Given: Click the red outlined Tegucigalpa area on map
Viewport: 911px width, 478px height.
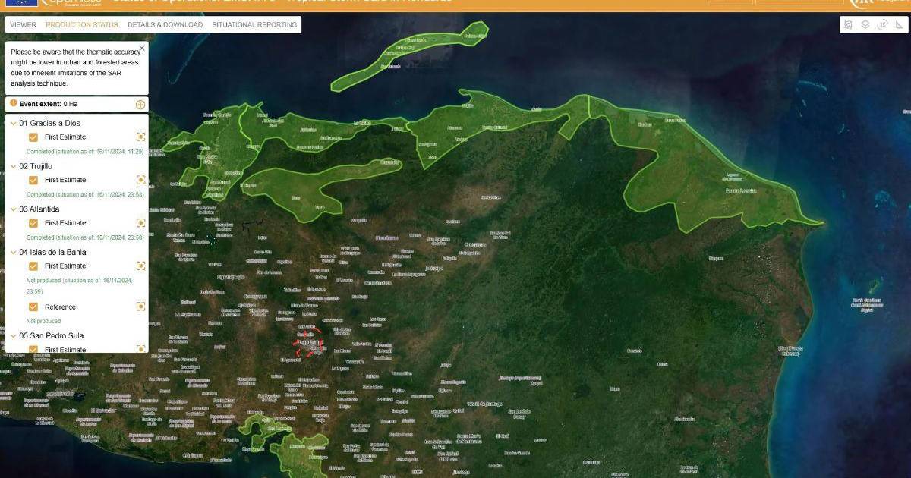Looking at the screenshot, I should click(x=307, y=344).
